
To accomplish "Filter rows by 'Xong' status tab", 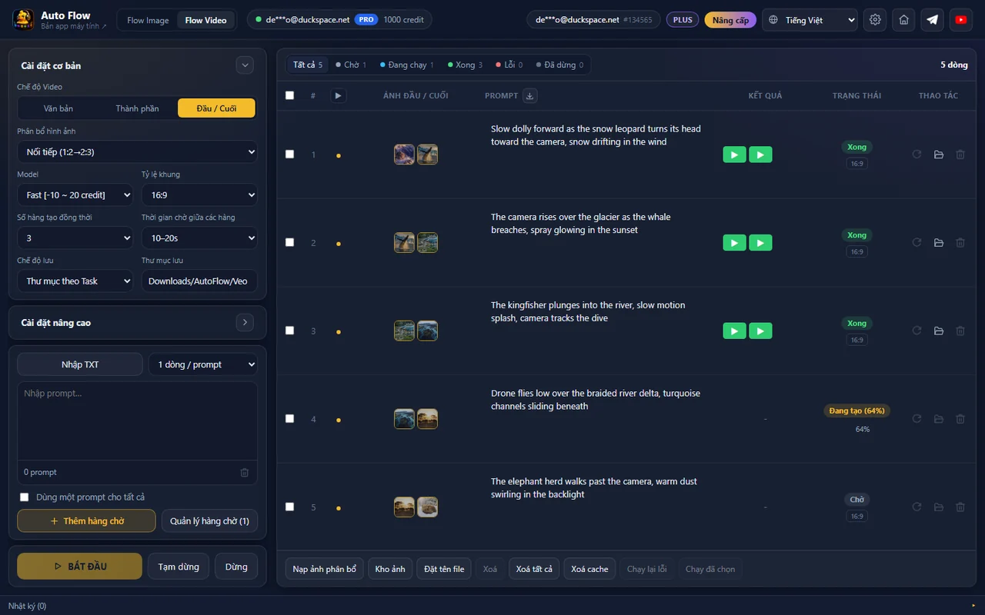I will (x=465, y=65).
